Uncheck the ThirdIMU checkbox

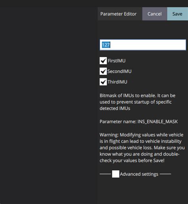click(103, 82)
